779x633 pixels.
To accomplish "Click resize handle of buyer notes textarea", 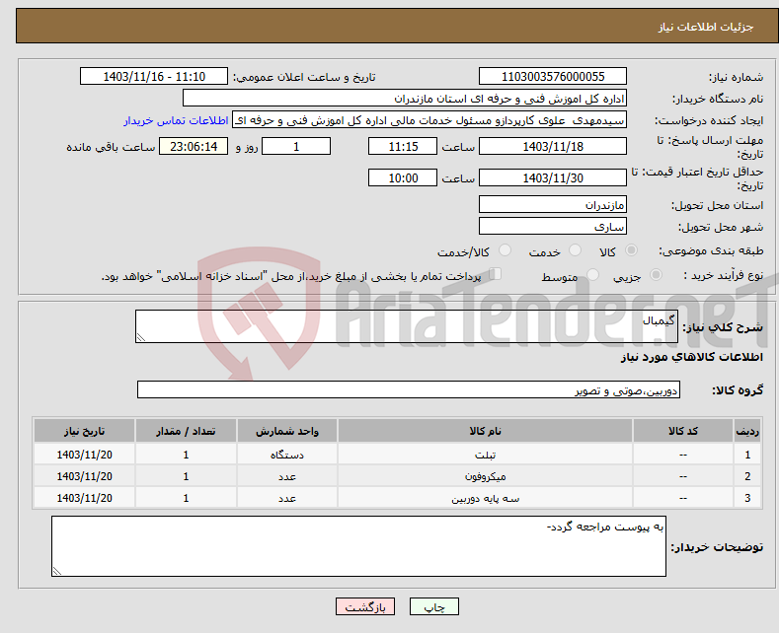I will (57, 571).
